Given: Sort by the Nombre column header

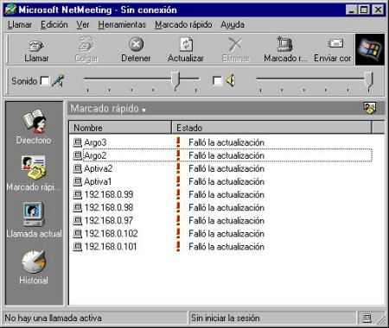Looking at the screenshot, I should click(x=120, y=128).
